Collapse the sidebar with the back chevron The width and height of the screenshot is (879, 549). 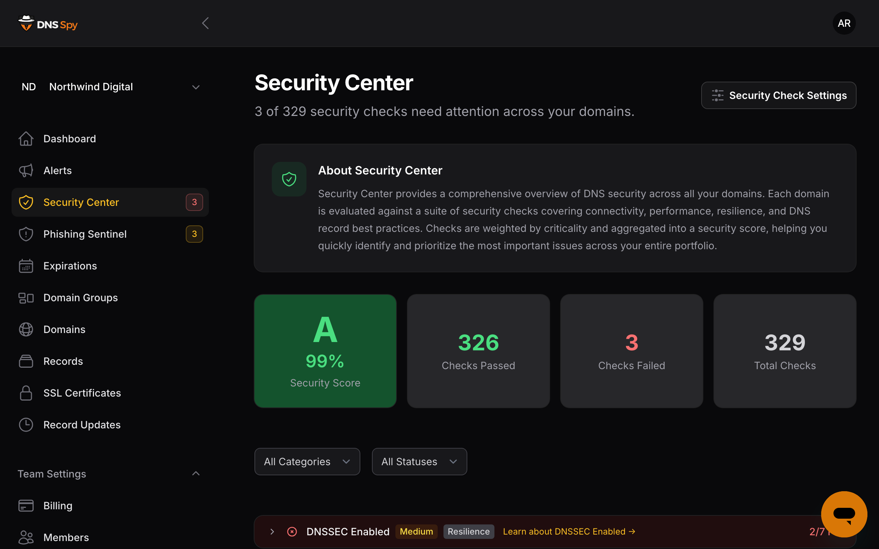205,23
